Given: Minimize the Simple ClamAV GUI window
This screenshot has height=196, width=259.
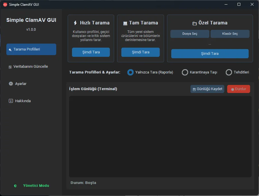Looking at the screenshot, I should click(x=226, y=5).
